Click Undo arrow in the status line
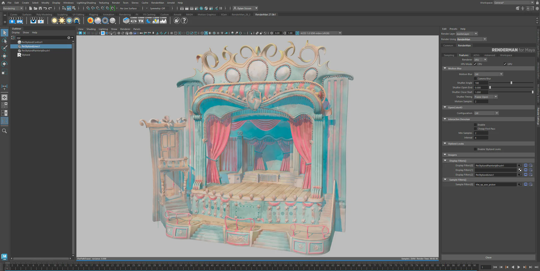 tap(45, 8)
